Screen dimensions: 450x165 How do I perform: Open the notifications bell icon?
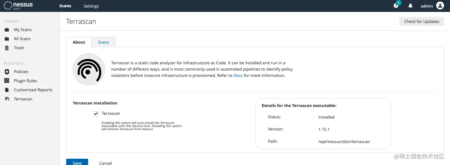(x=410, y=6)
